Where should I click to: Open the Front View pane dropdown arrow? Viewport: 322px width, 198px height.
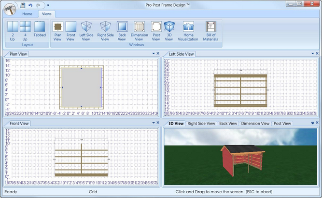coord(154,123)
